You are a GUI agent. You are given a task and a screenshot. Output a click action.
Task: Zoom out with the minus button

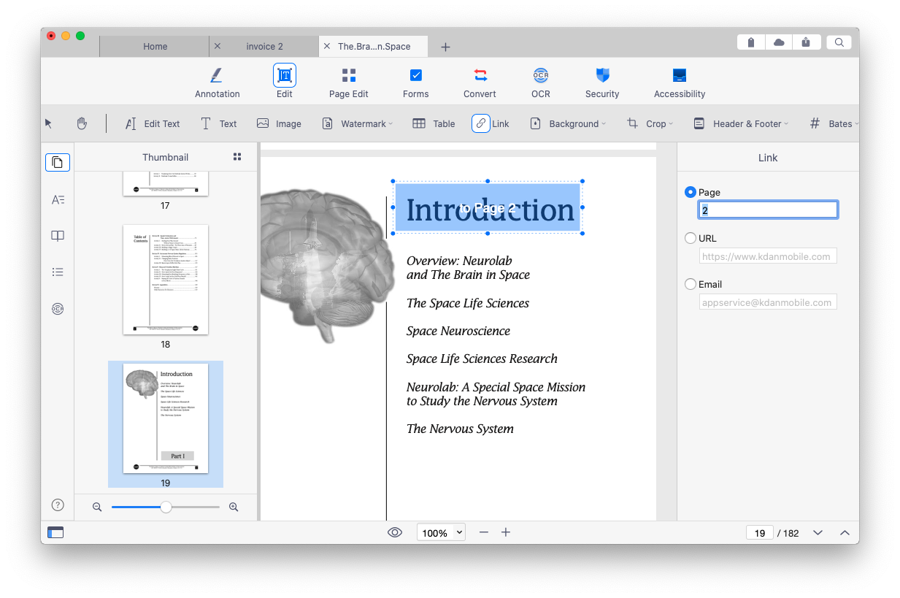(x=483, y=532)
